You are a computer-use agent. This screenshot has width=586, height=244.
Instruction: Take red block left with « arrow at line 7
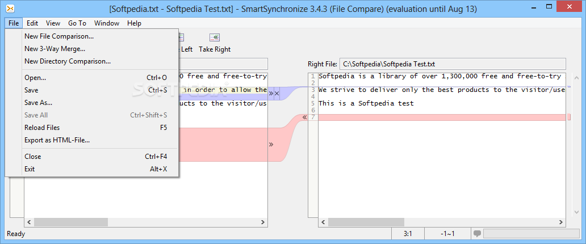tap(304, 117)
